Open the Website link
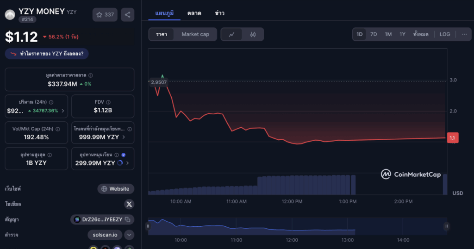The width and height of the screenshot is (474, 249). click(116, 189)
